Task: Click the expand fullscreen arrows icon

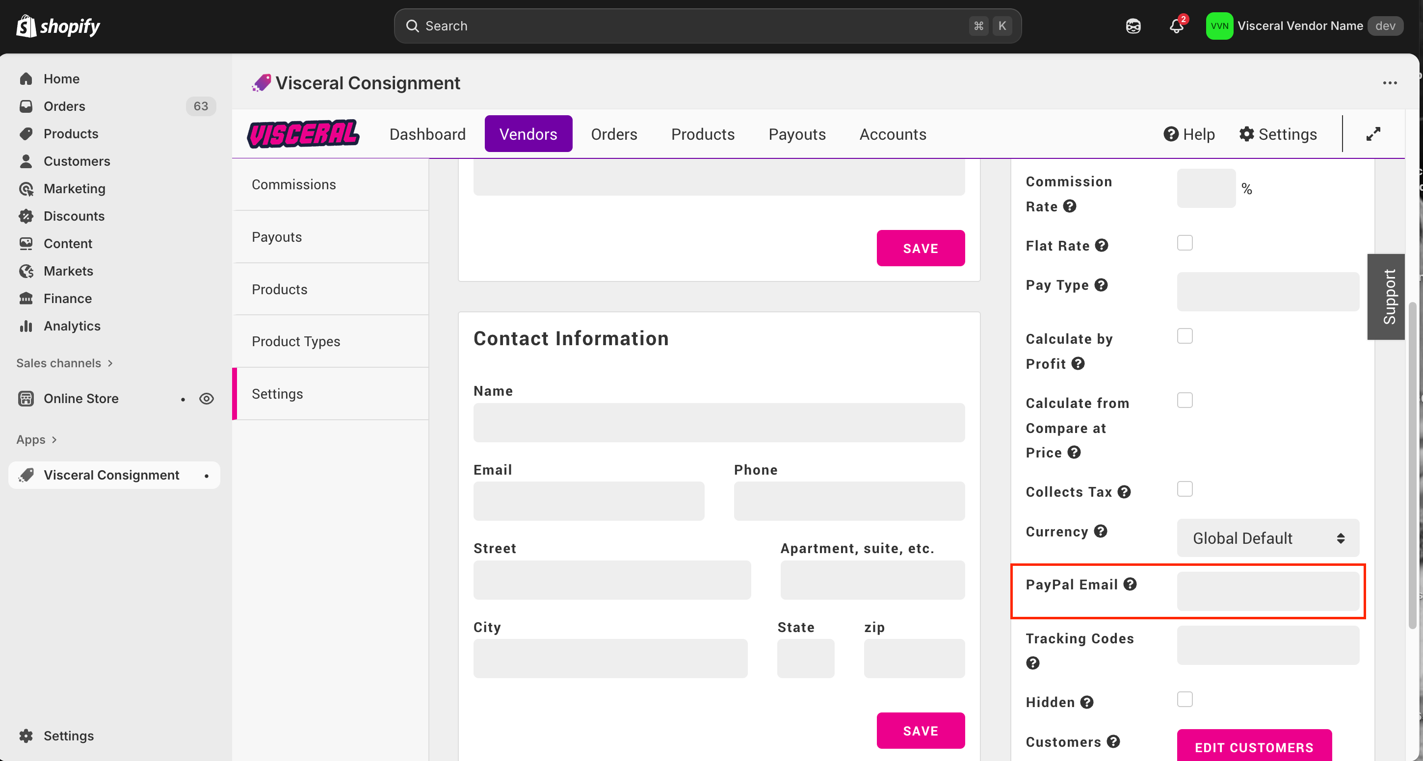Action: pos(1373,134)
